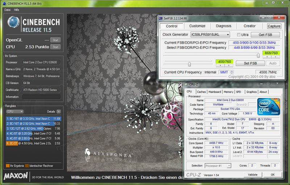The height and width of the screenshot is (185, 290).
Task: Click the Capture button in SetFSB
Action: 274,26
